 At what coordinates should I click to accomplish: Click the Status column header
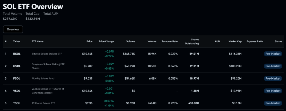pos(278,41)
